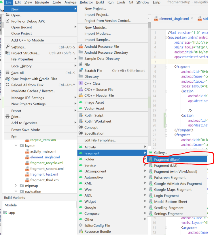Choose Settings Fragment option
214x235 pixels.
click(177, 214)
